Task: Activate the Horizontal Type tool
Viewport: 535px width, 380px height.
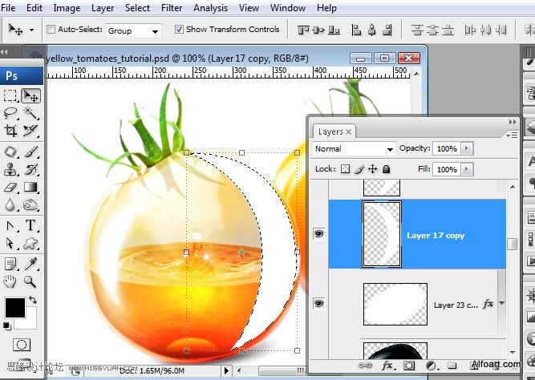Action: point(30,225)
